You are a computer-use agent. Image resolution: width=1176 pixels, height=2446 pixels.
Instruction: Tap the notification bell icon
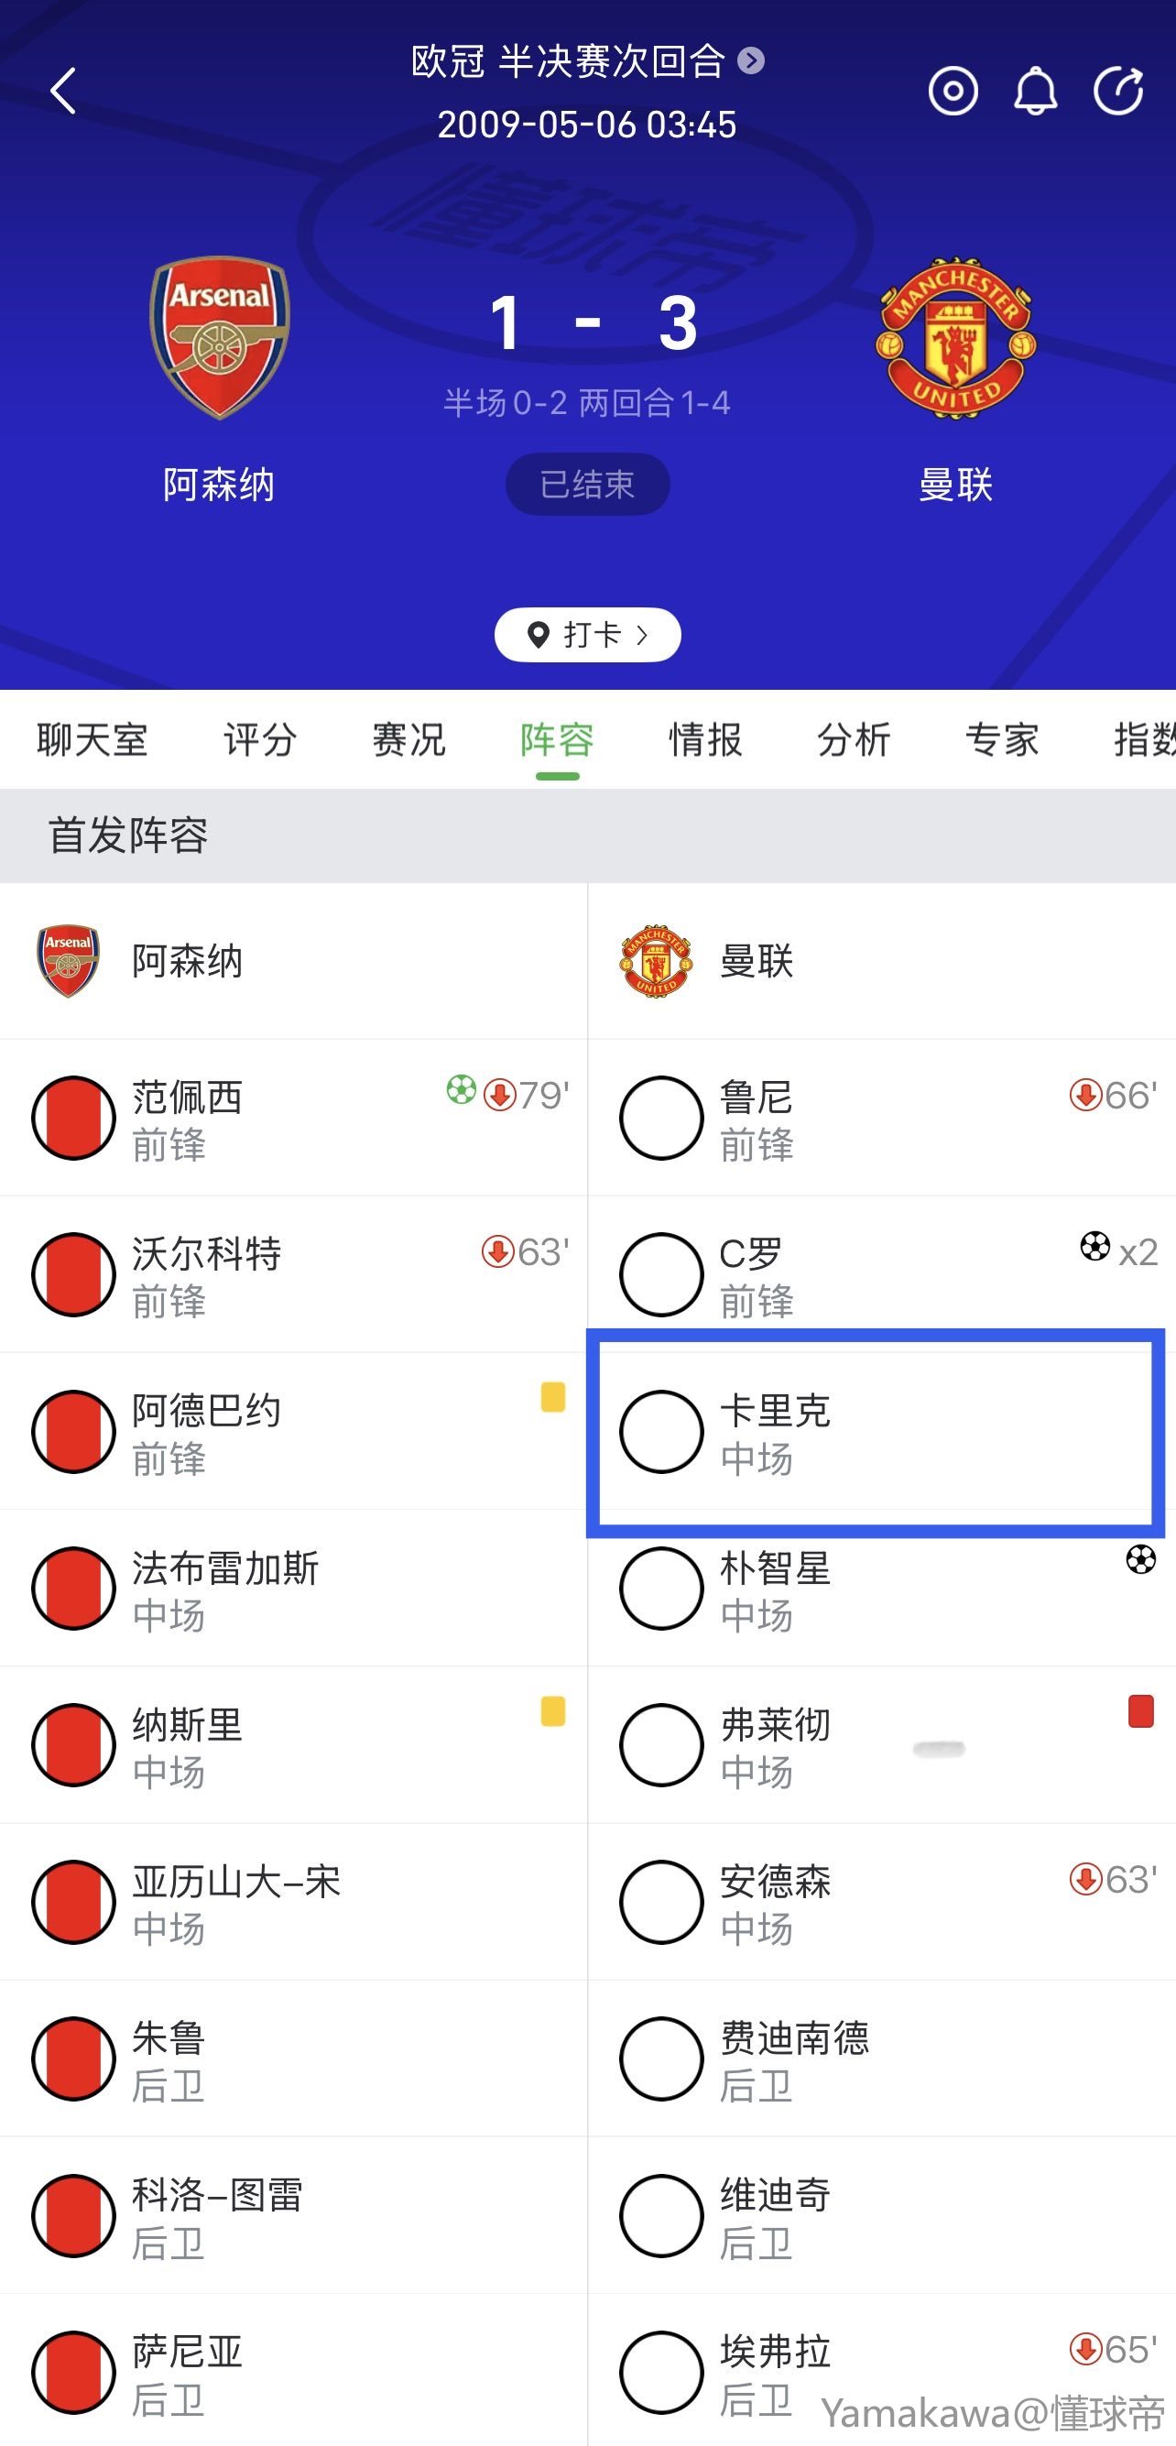[x=1035, y=92]
